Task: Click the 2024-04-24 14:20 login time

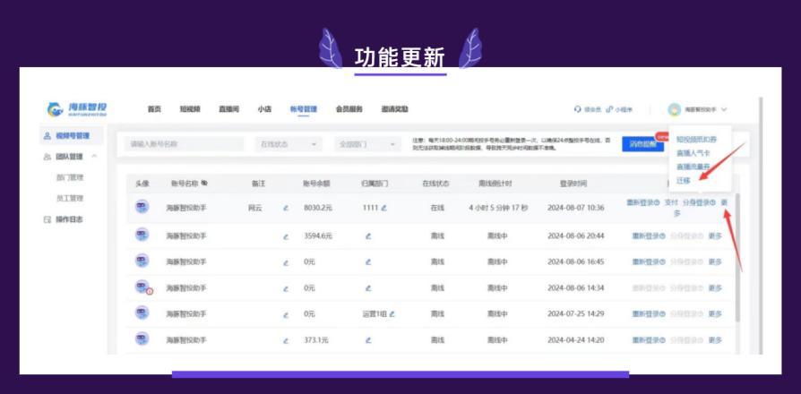Action: pyautogui.click(x=576, y=340)
